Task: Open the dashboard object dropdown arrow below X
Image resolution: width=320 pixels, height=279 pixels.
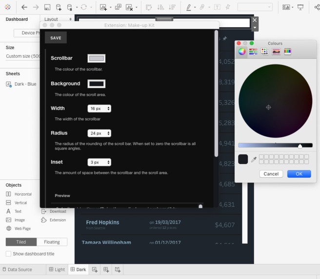Action: point(255,28)
